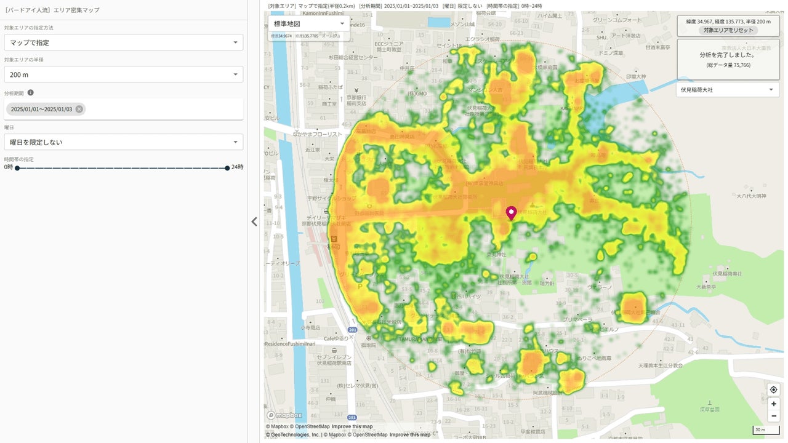Click the 分析を完了しました。 status message
The height and width of the screenshot is (443, 788).
tap(728, 55)
